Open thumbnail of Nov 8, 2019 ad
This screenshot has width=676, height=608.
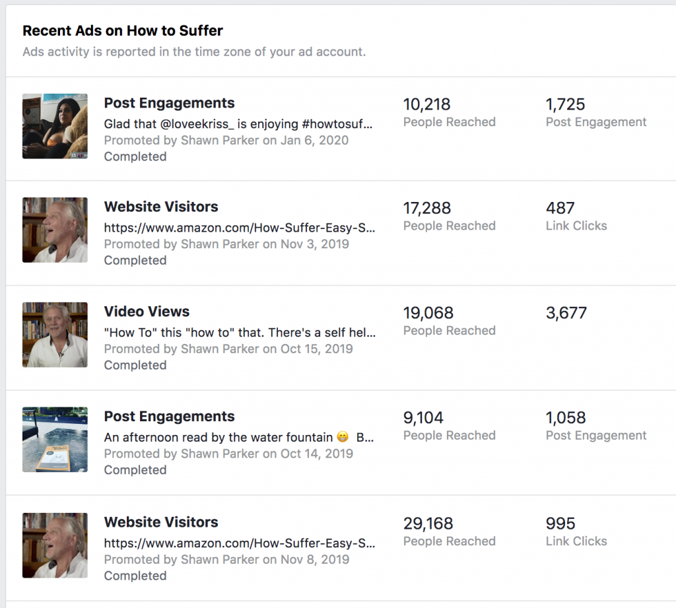(x=55, y=545)
